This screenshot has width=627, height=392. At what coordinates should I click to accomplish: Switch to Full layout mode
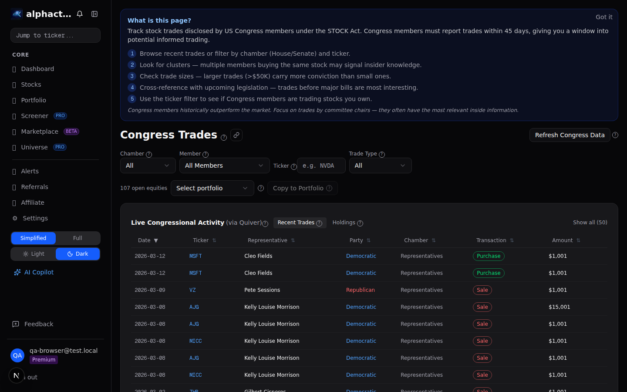pyautogui.click(x=78, y=238)
